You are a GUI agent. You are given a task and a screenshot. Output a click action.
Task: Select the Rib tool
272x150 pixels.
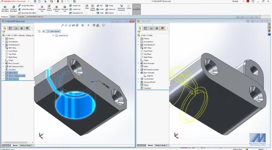tap(100, 5)
